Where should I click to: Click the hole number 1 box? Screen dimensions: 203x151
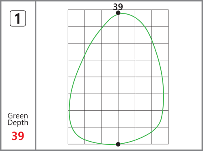18,18
